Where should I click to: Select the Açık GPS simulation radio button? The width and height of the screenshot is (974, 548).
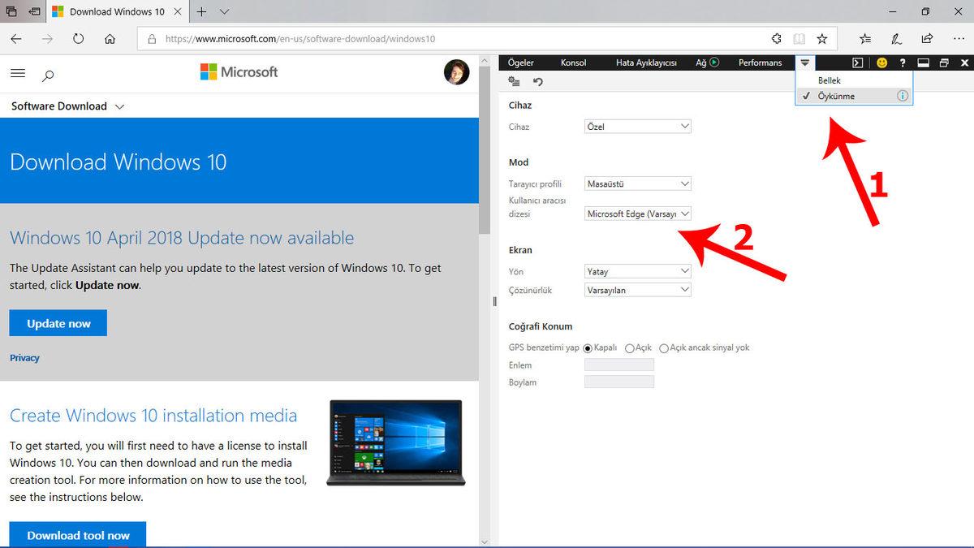(630, 347)
